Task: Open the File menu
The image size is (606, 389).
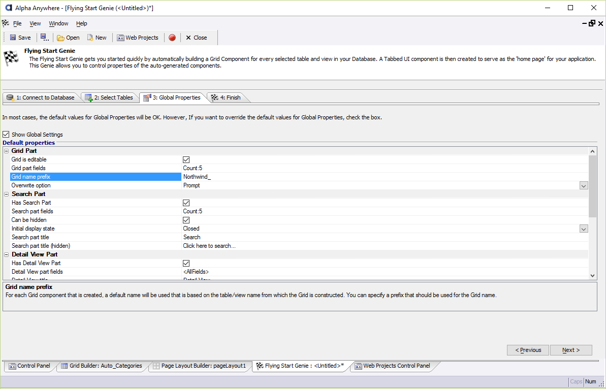Action: [x=17, y=23]
